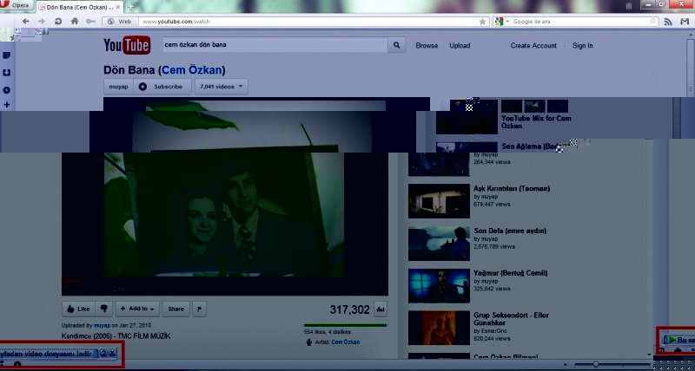Open help icon on download bar
This screenshot has width=695, height=371.
coord(103,354)
